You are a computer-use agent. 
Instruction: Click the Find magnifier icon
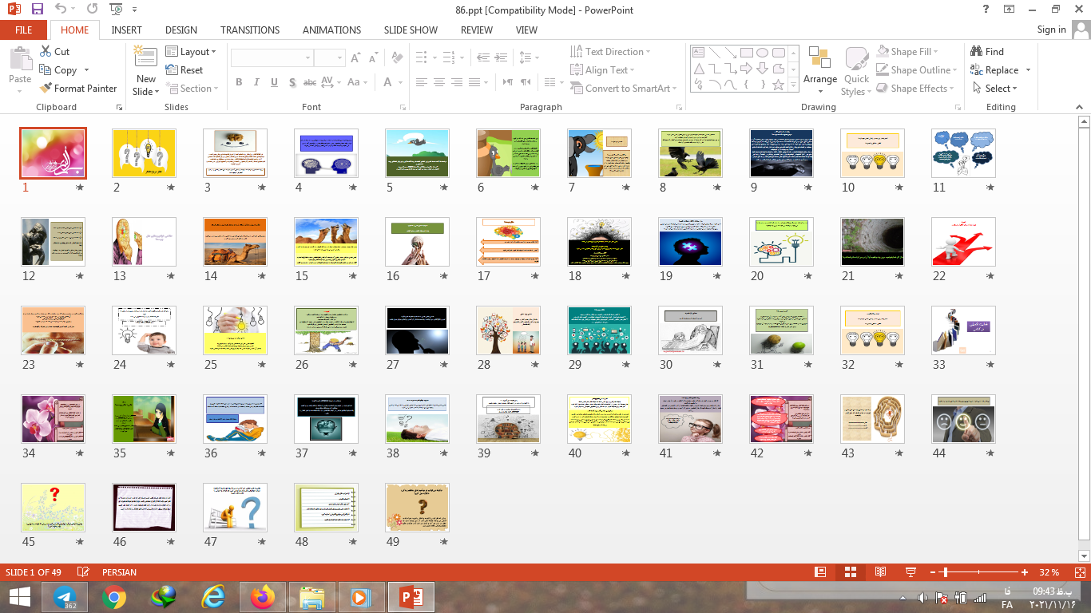(976, 52)
